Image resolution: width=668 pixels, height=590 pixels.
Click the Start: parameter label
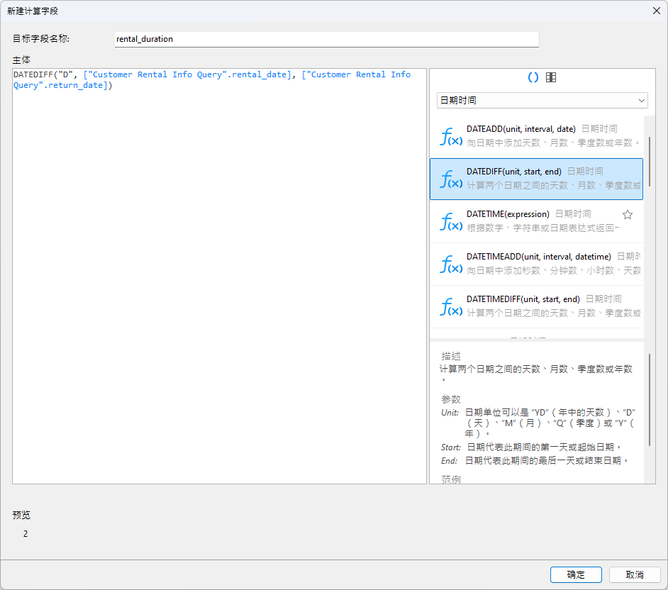coord(451,447)
